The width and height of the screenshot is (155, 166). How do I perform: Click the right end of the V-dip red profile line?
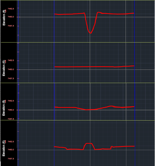(133, 13)
